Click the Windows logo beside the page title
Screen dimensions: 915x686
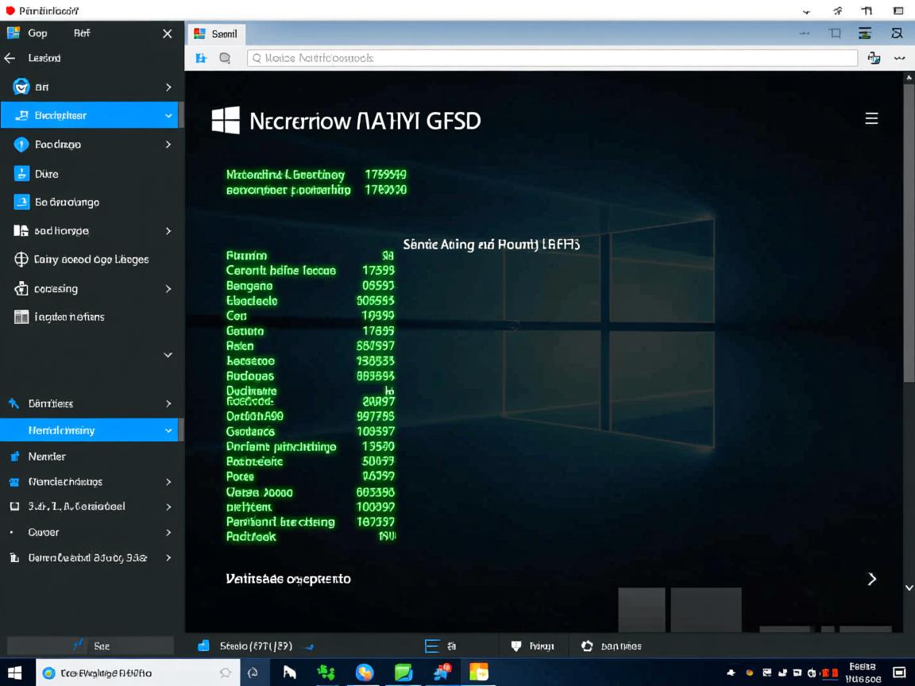tap(226, 121)
